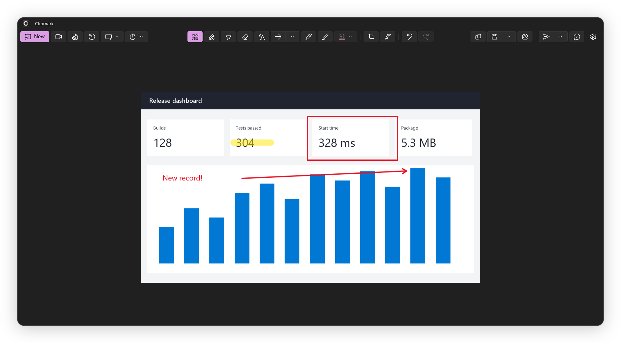Copy the image to clipboard
Screen dimensions: 621x343
[x=478, y=37]
